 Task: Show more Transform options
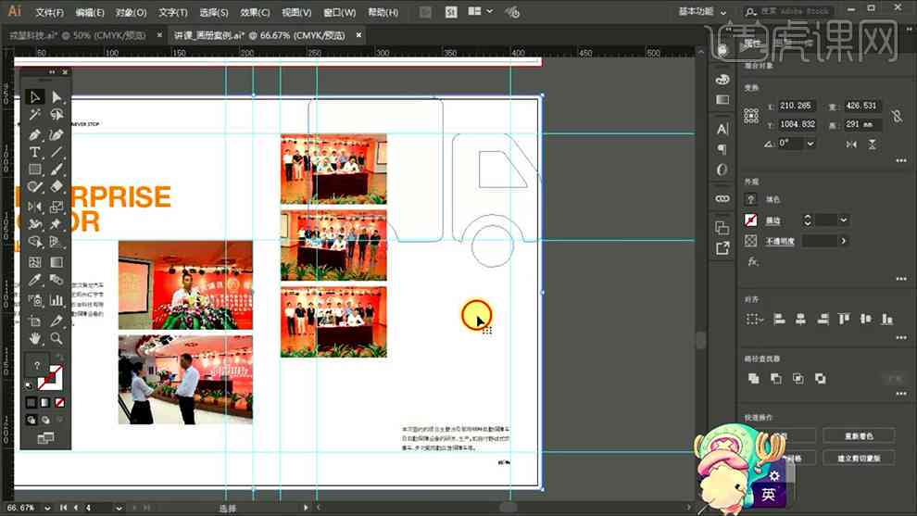click(x=901, y=161)
